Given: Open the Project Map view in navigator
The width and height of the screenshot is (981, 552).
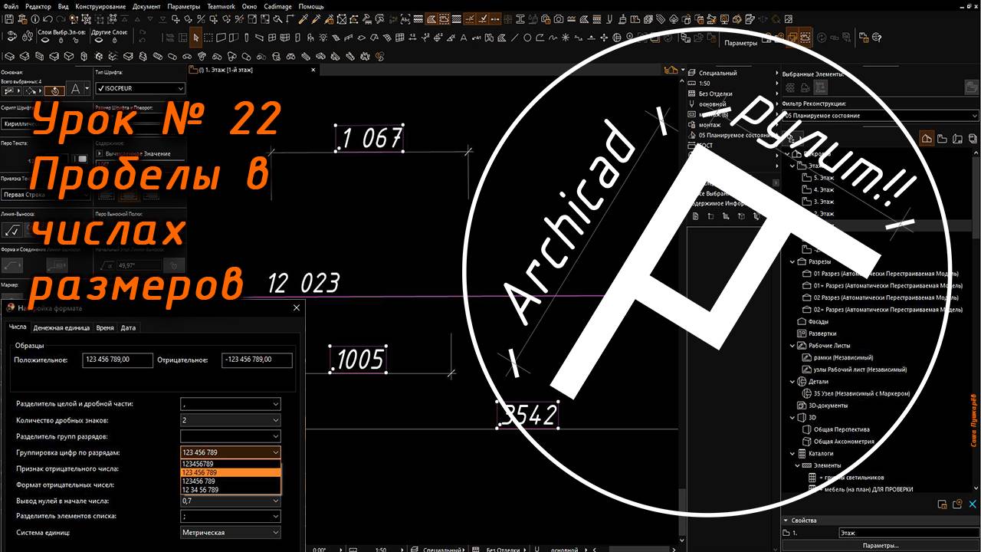Looking at the screenshot, I should click(x=927, y=138).
